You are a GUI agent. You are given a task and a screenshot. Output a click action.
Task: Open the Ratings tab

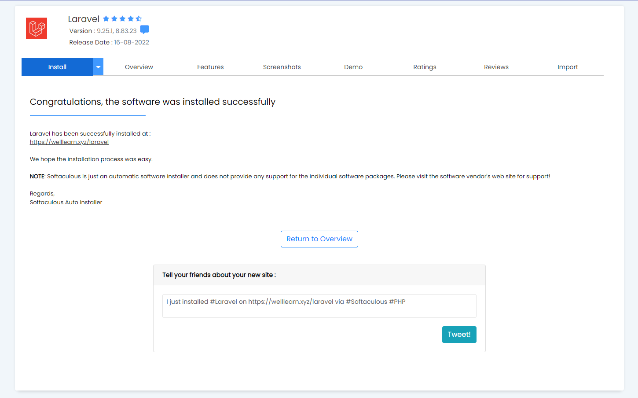point(425,67)
